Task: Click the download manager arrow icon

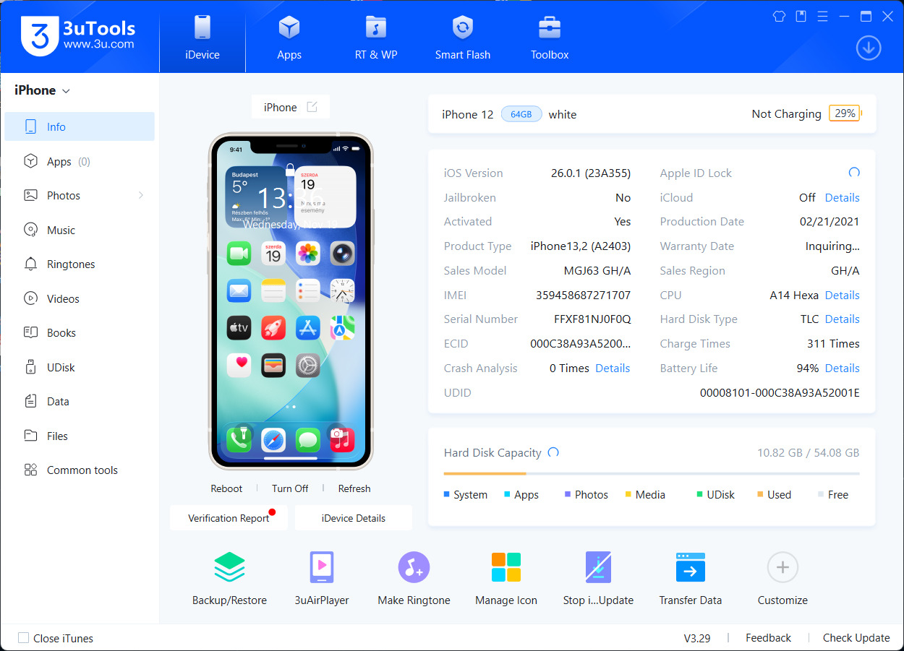Action: (868, 48)
